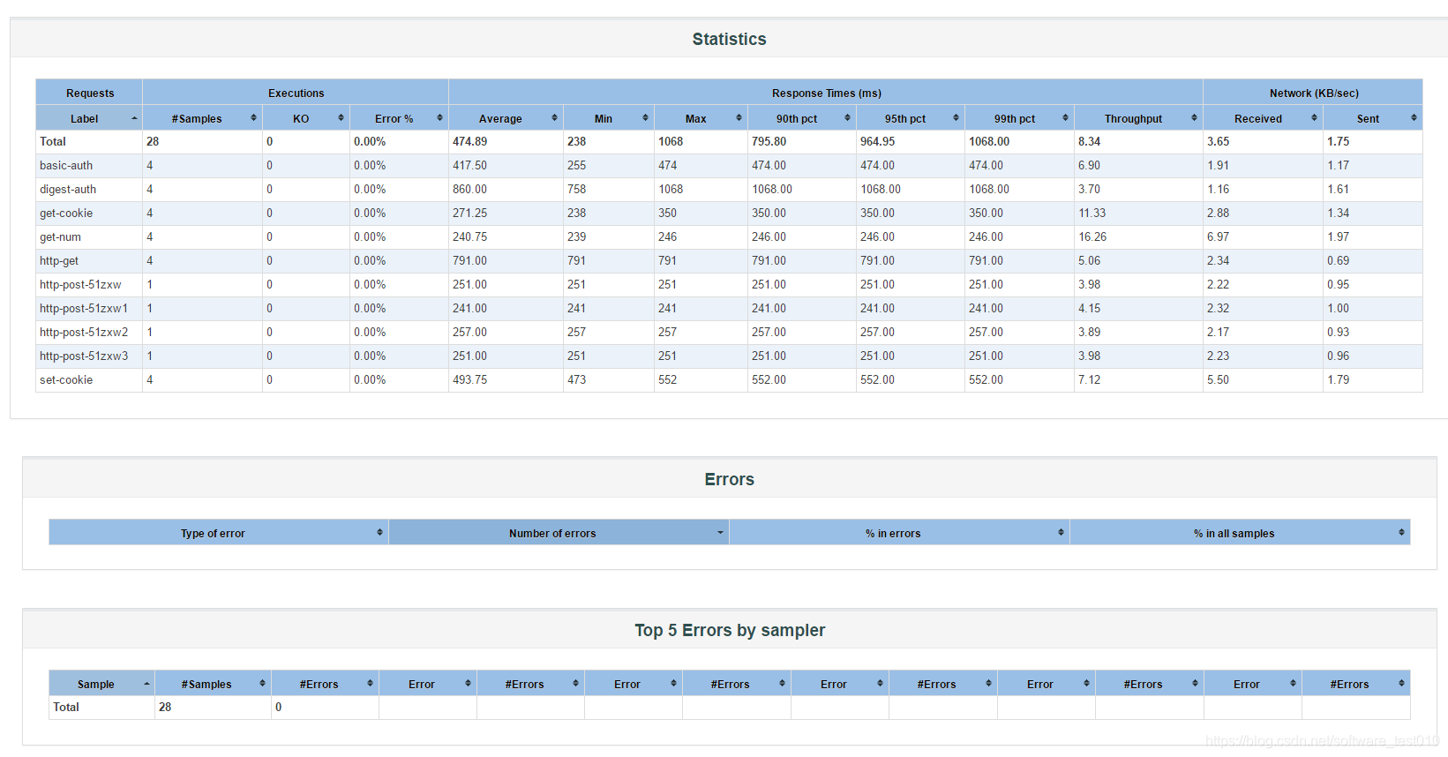This screenshot has height=757, width=1448.
Task: Click the Total throughput value 8.34
Action: click(1089, 141)
